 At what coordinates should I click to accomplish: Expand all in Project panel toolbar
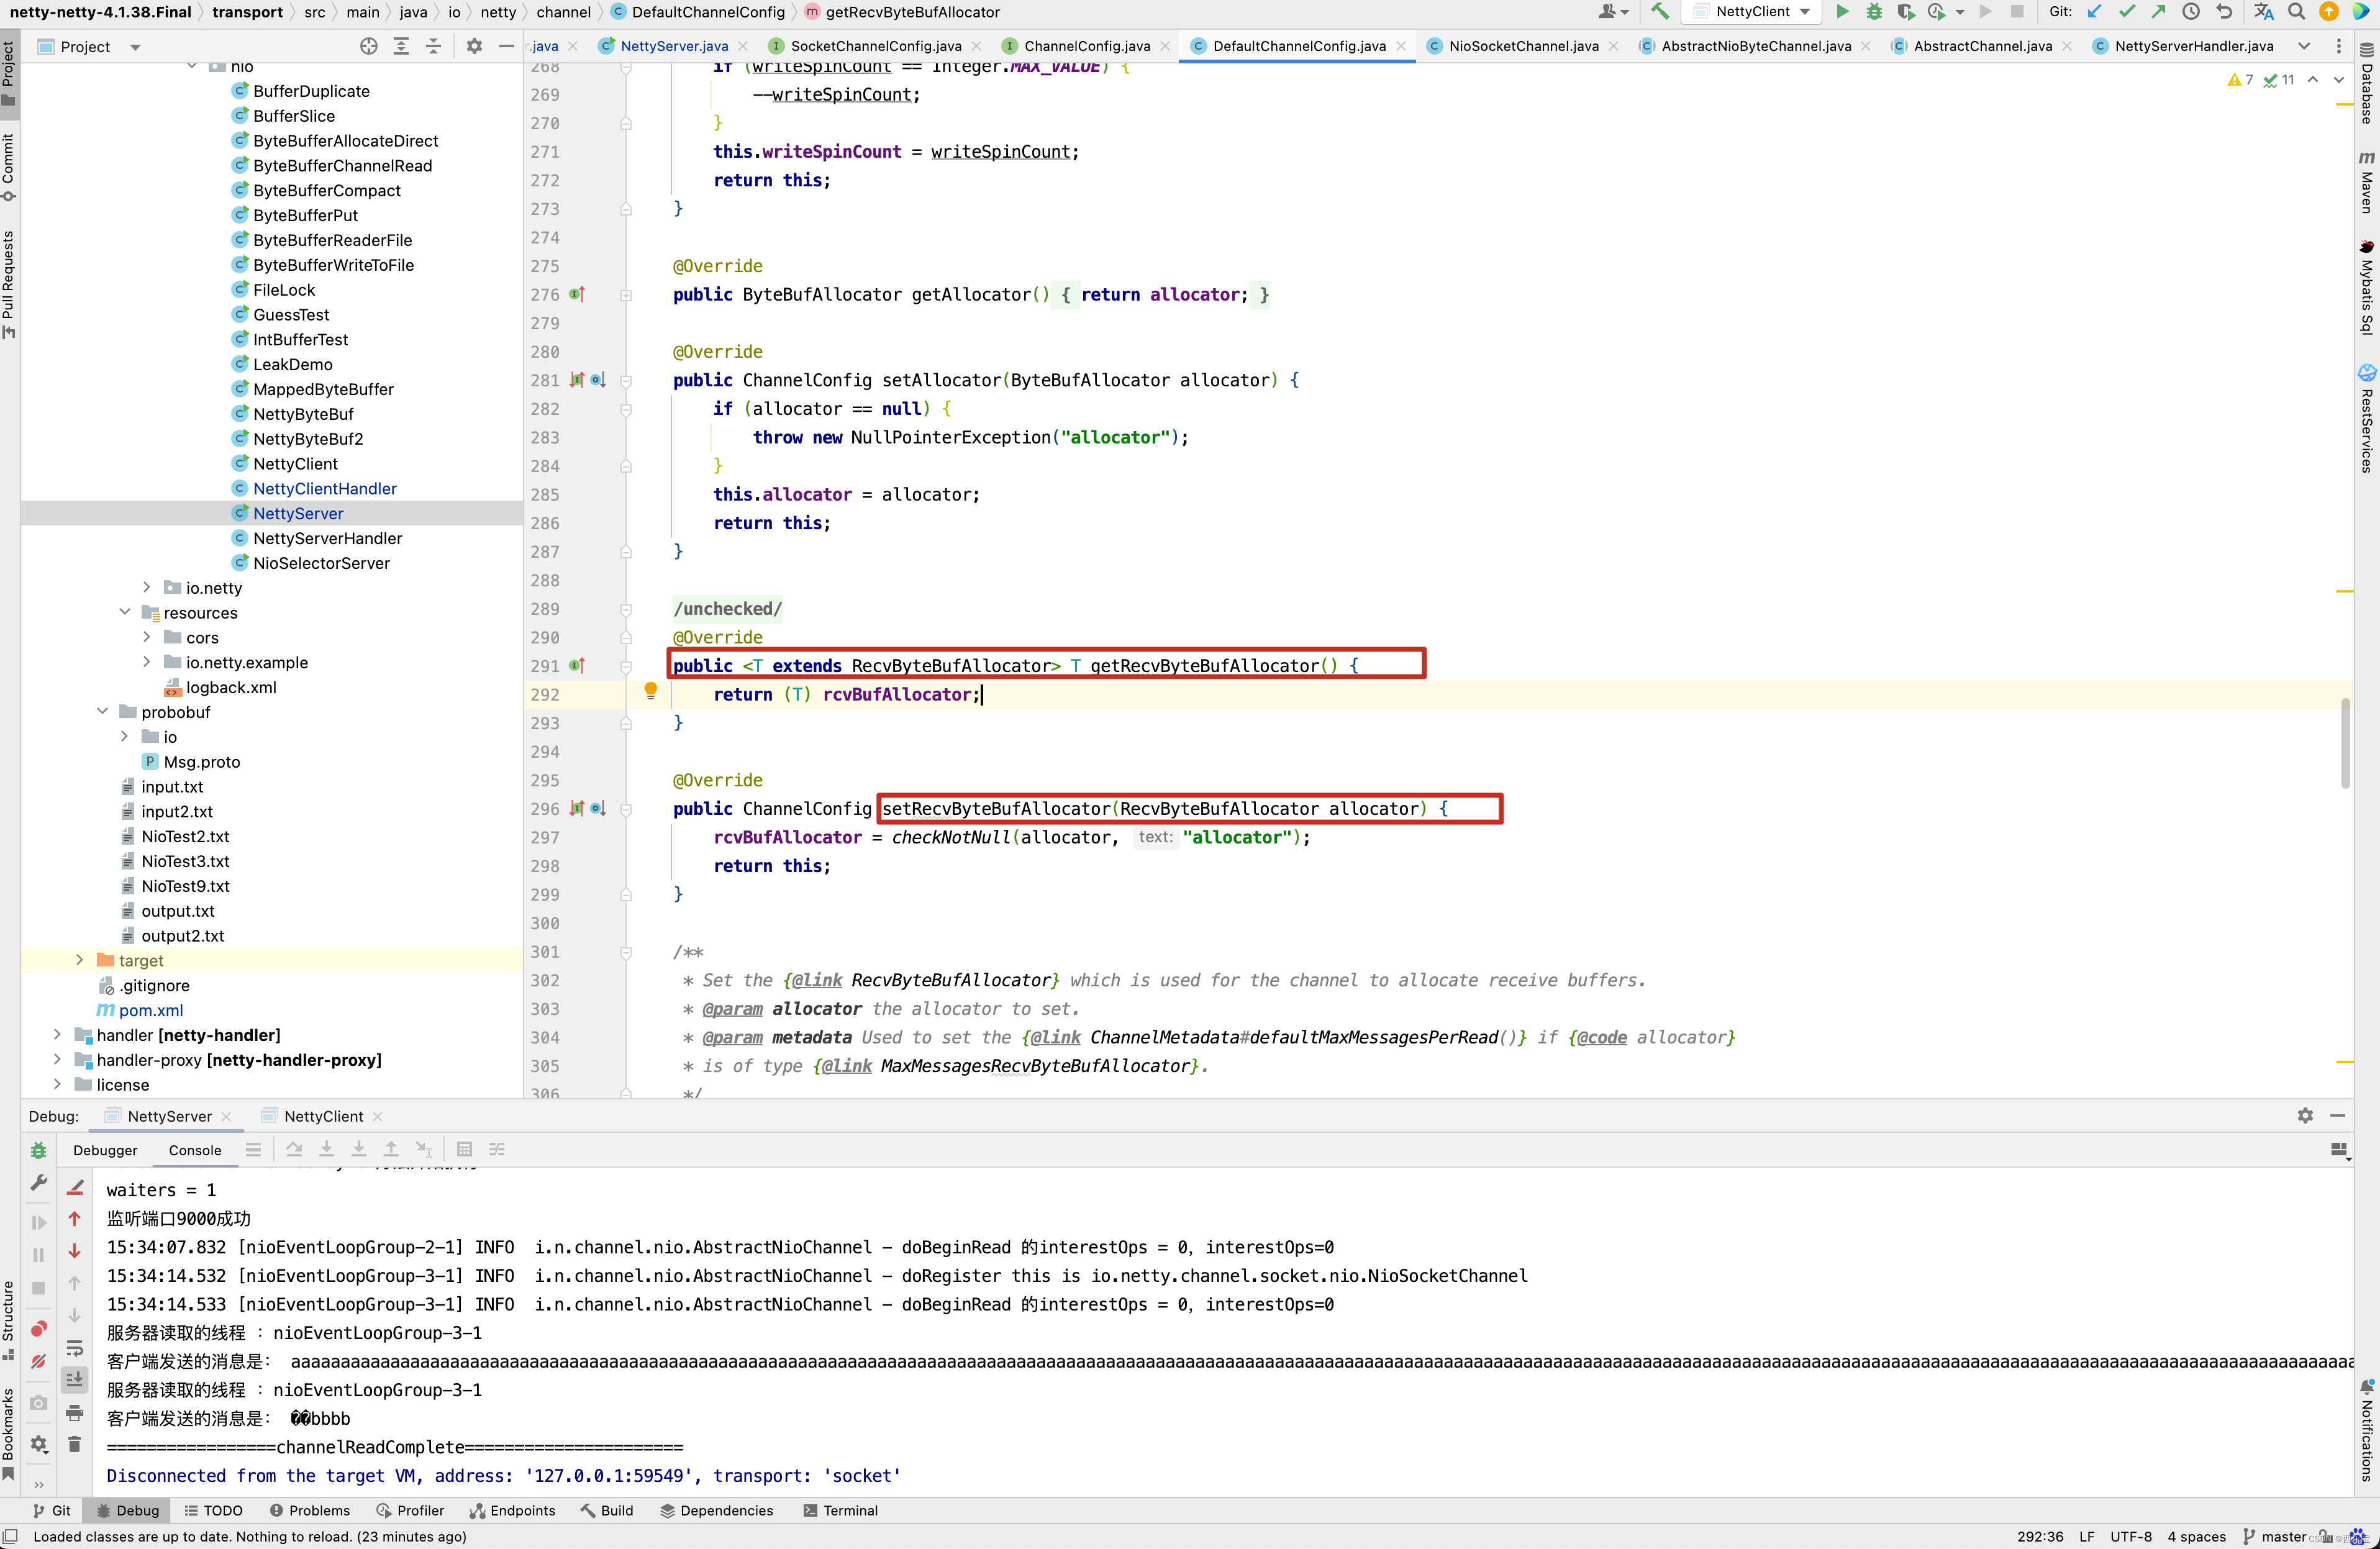point(401,46)
